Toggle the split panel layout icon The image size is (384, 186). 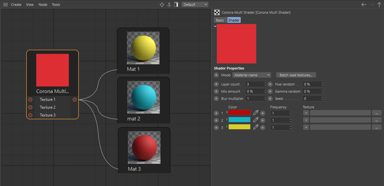click(176, 5)
